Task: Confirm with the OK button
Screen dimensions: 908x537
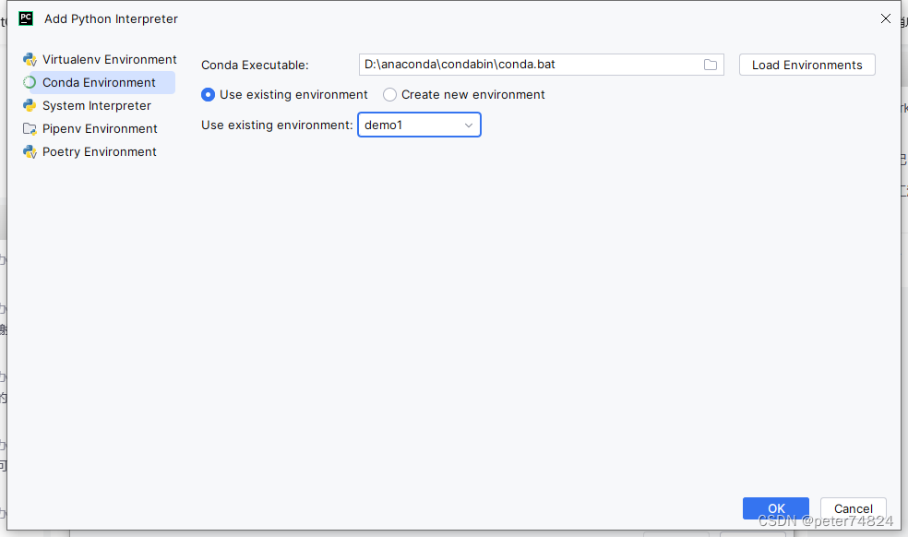Action: coord(775,508)
